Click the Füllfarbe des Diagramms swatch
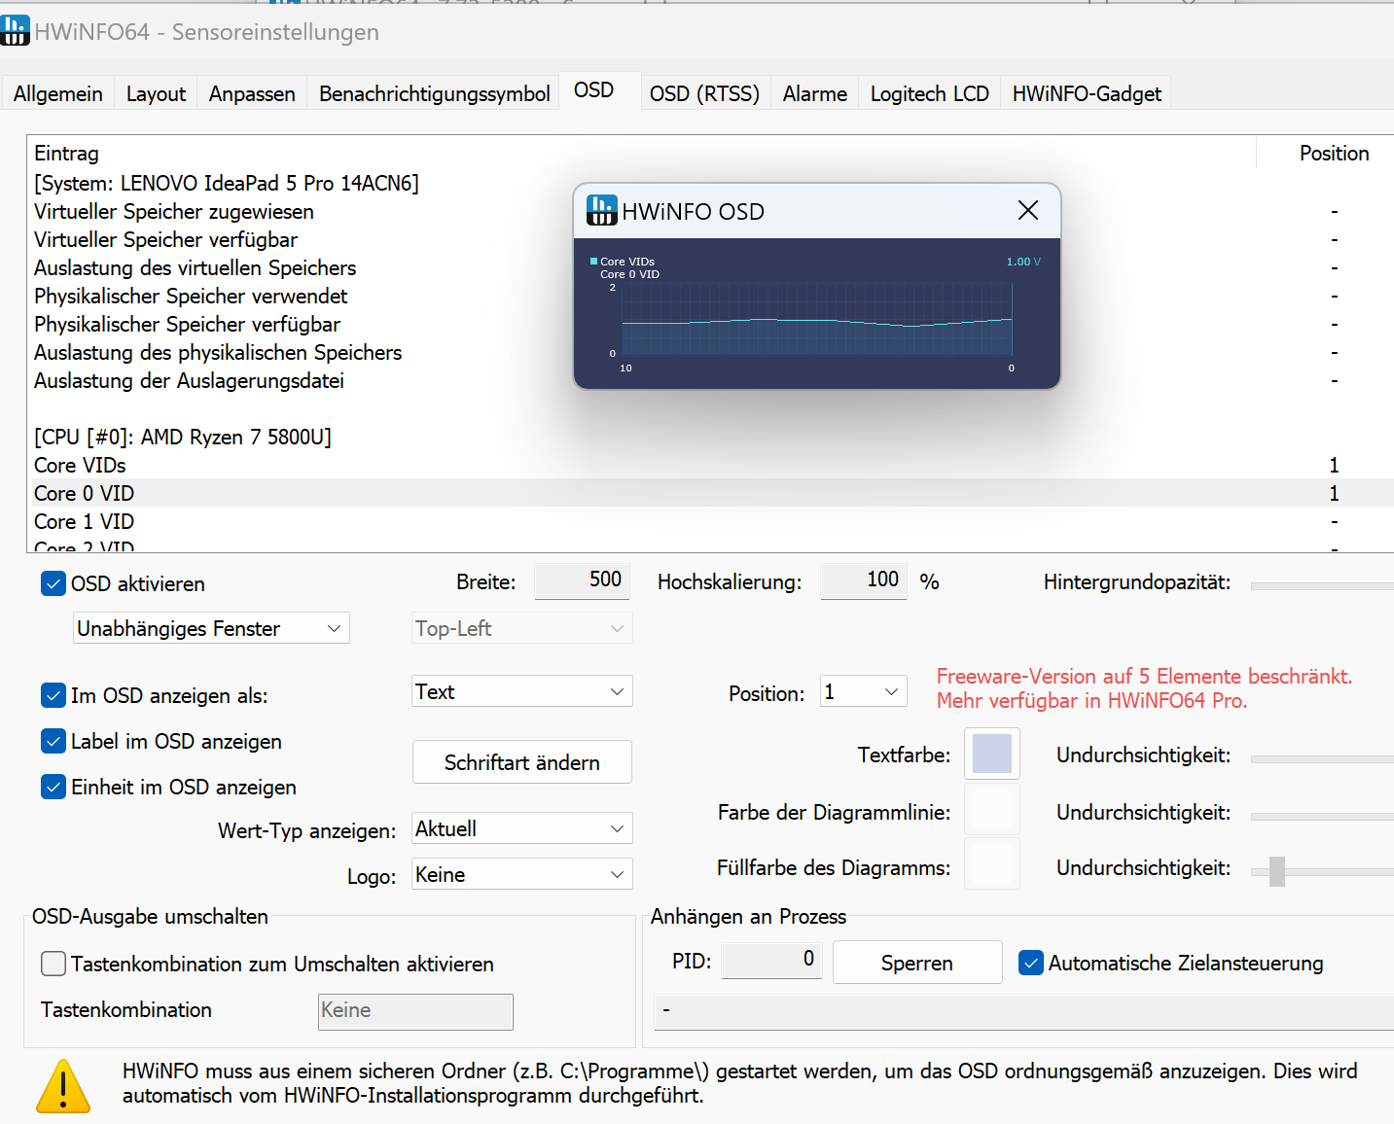The height and width of the screenshot is (1124, 1394). [992, 864]
